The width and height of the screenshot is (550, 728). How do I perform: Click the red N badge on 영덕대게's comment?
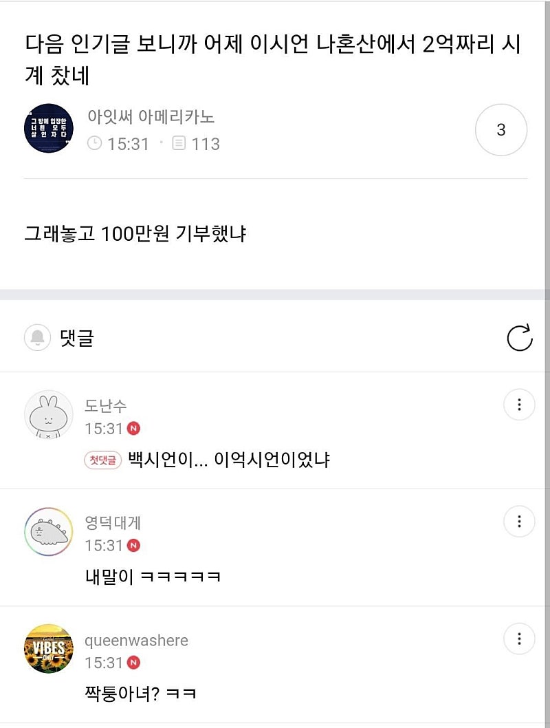click(x=133, y=545)
